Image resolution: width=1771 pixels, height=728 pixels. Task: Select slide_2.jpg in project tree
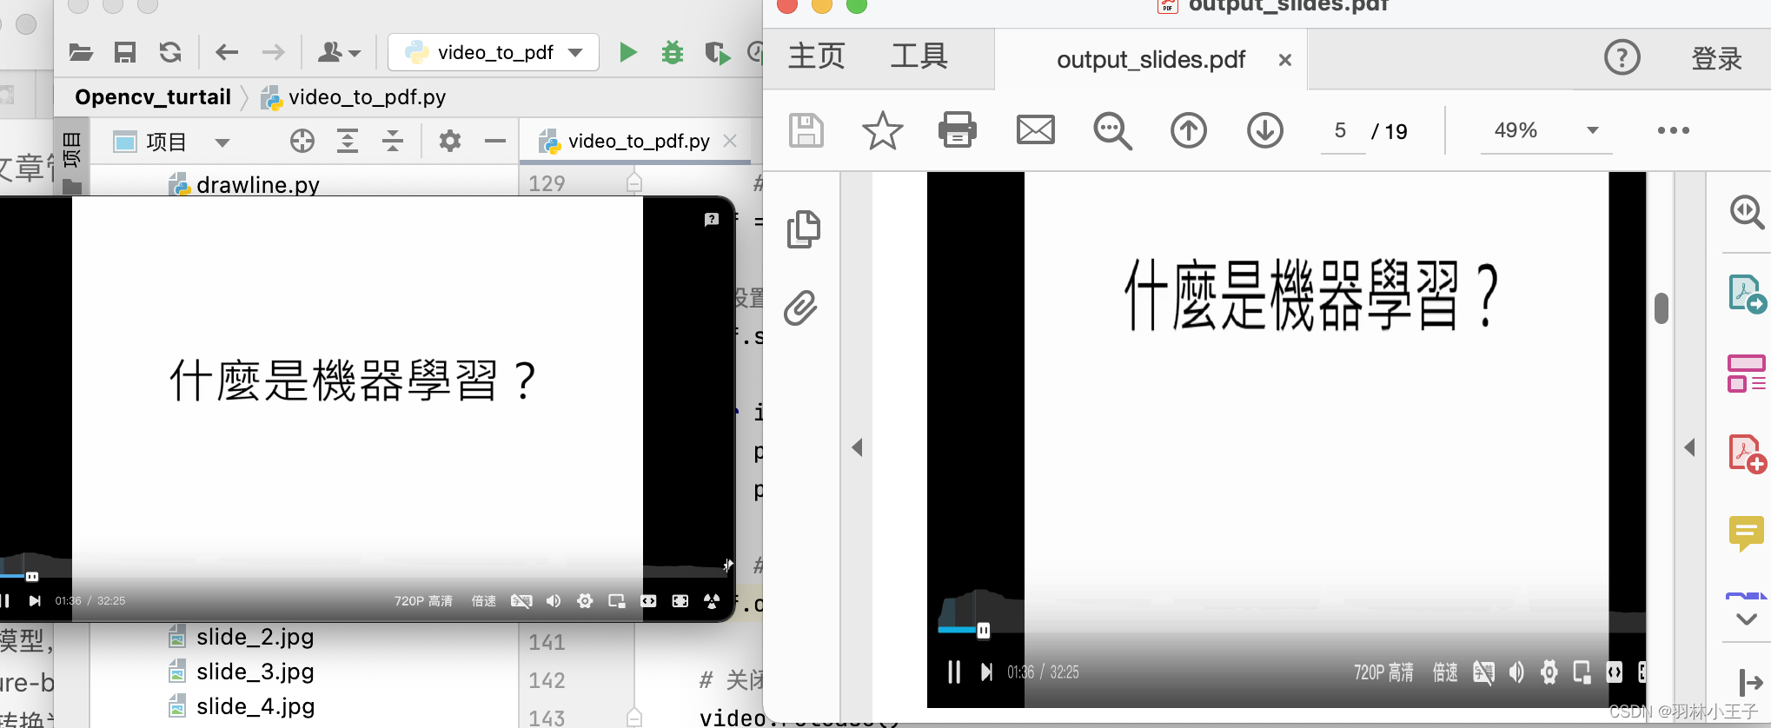tap(242, 637)
